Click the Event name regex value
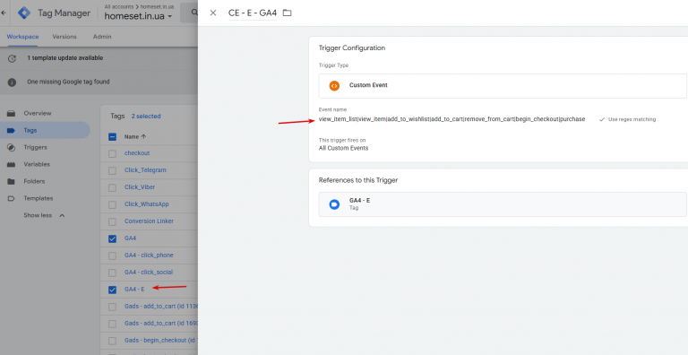Viewport: 688px width, 355px height. pyautogui.click(x=451, y=119)
